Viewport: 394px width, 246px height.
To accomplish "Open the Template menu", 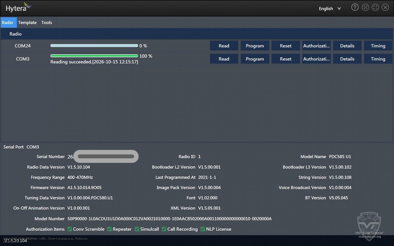I will point(27,23).
